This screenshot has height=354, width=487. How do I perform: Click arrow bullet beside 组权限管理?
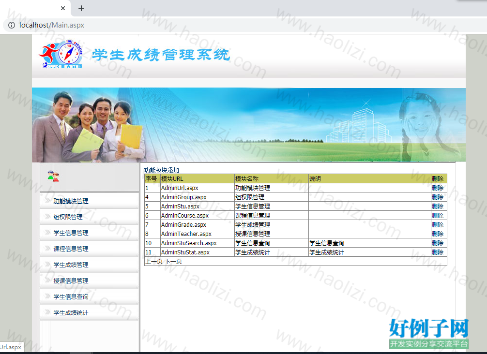point(47,216)
